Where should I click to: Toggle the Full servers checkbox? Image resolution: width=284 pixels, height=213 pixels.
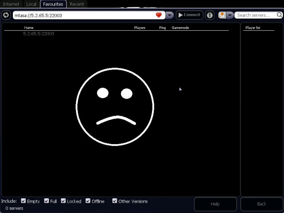coord(47,201)
